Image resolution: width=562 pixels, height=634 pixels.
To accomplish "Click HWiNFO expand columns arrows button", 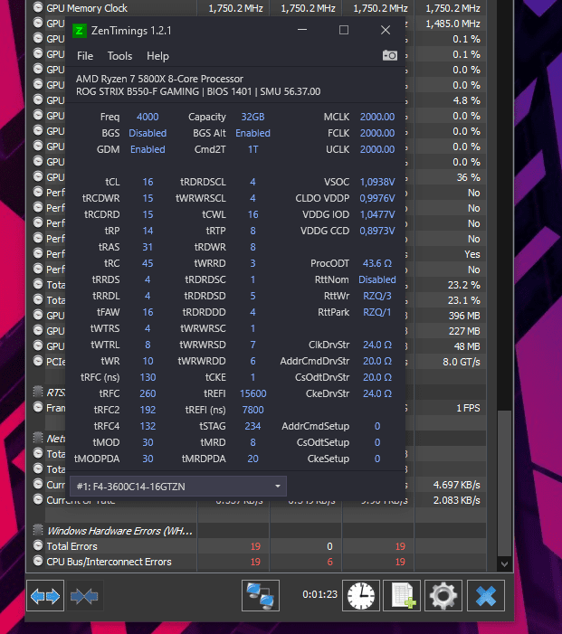I will click(x=45, y=596).
